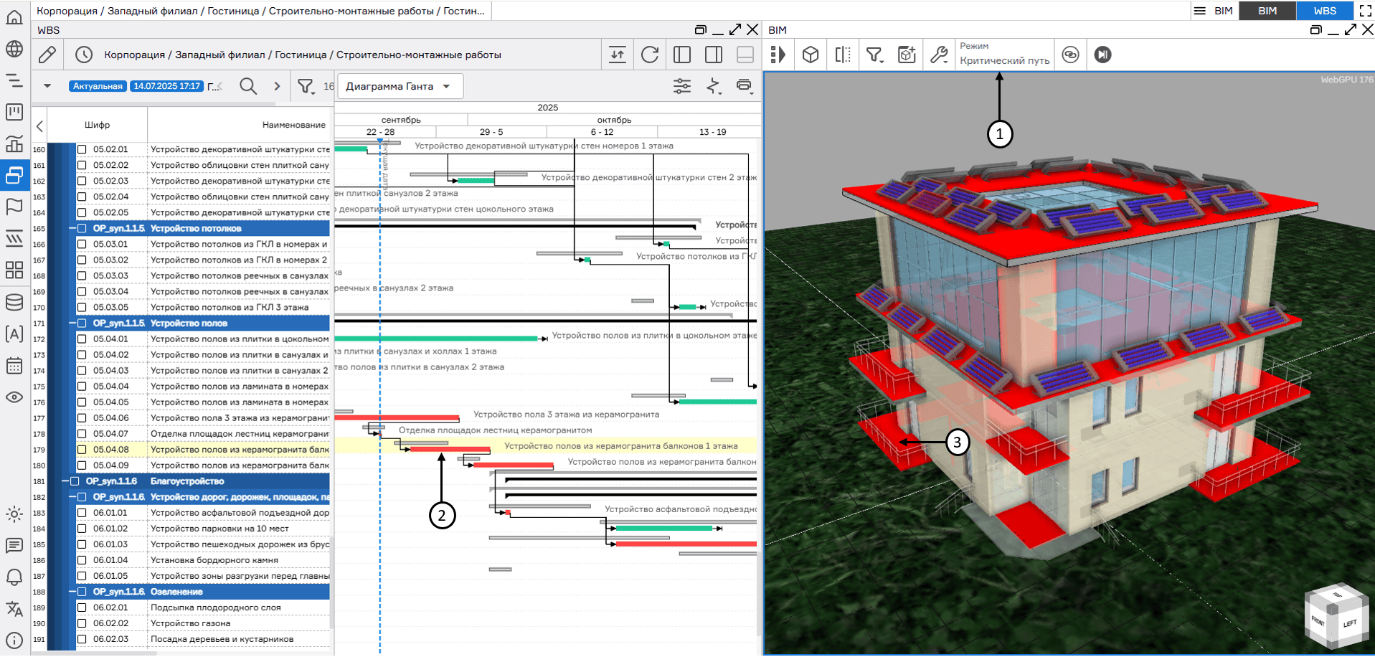Click the refresh icon in WBS toolbar
This screenshot has width=1375, height=657.
click(x=650, y=55)
